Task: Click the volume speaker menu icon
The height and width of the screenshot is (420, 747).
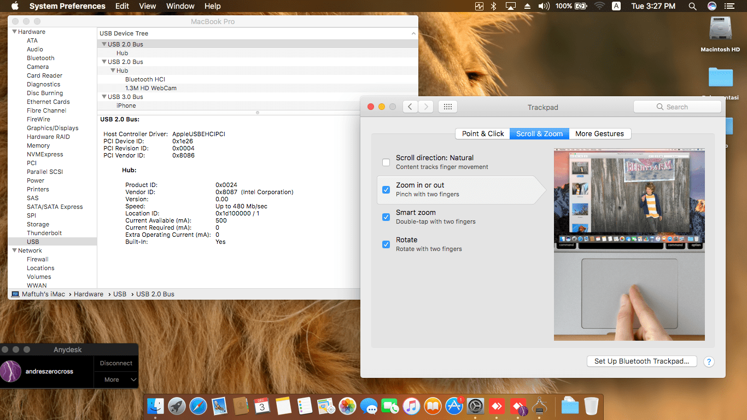Action: [544, 6]
